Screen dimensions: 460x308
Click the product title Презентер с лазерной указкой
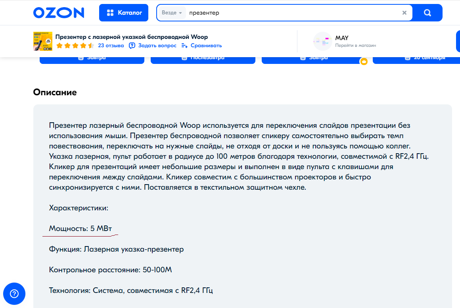click(x=131, y=37)
